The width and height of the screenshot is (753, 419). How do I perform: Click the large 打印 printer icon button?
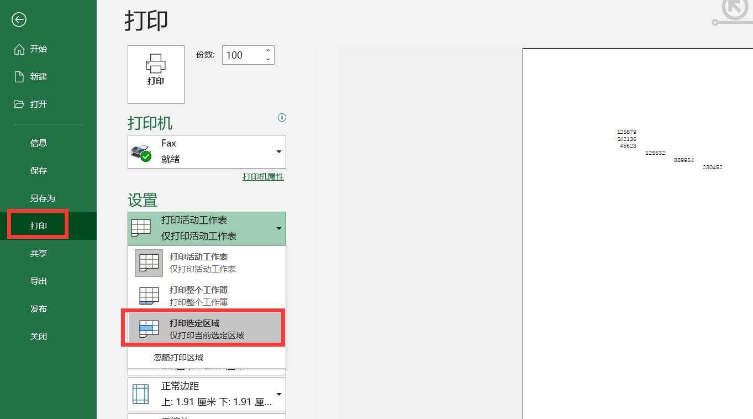156,74
